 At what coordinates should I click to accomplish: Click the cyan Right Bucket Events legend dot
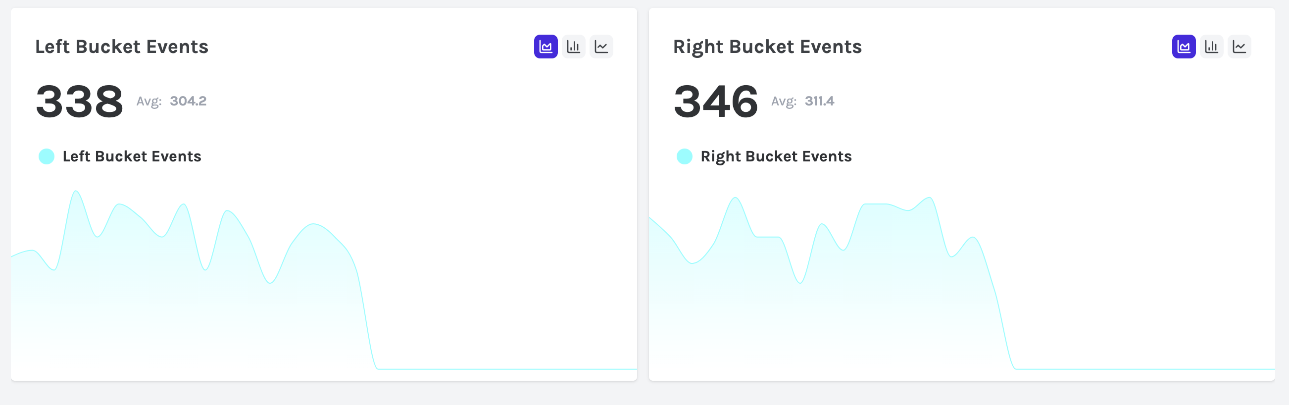685,156
